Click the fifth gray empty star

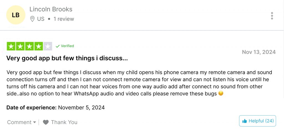(48, 46)
